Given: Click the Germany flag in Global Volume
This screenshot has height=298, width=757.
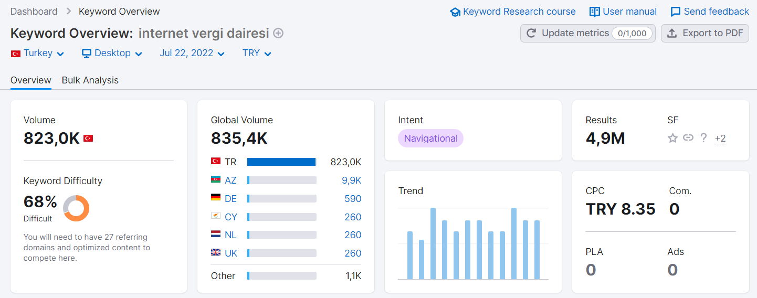Looking at the screenshot, I should (x=216, y=198).
